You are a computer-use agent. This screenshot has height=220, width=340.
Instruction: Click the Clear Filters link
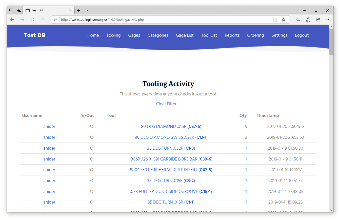[167, 104]
